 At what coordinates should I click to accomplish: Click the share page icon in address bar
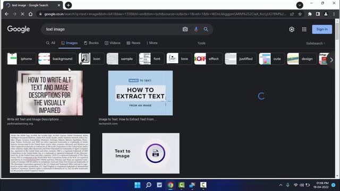[x=292, y=14]
